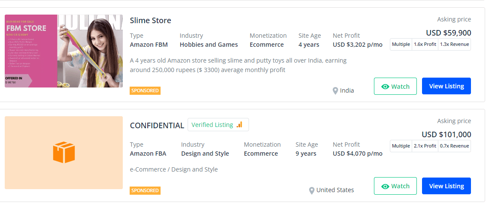The image size is (492, 208).
Task: Click the orange box icon in CONFIDENTIAL thumbnail
Action: 64,153
